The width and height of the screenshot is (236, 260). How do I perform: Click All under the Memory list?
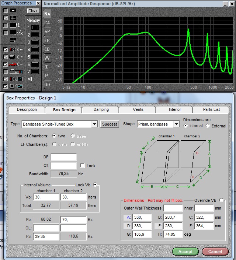[x=29, y=79]
